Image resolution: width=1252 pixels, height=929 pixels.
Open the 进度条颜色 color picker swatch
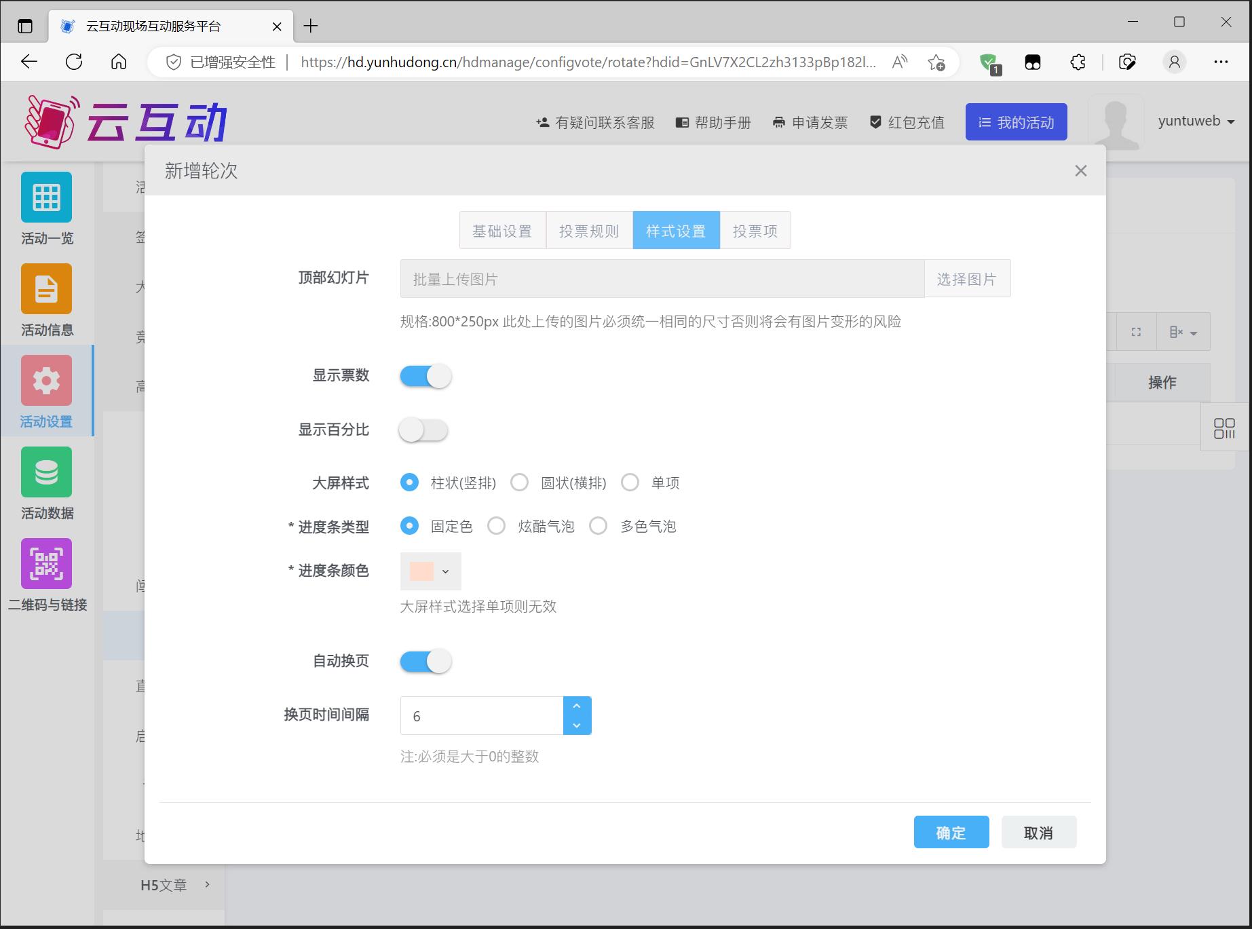(430, 571)
